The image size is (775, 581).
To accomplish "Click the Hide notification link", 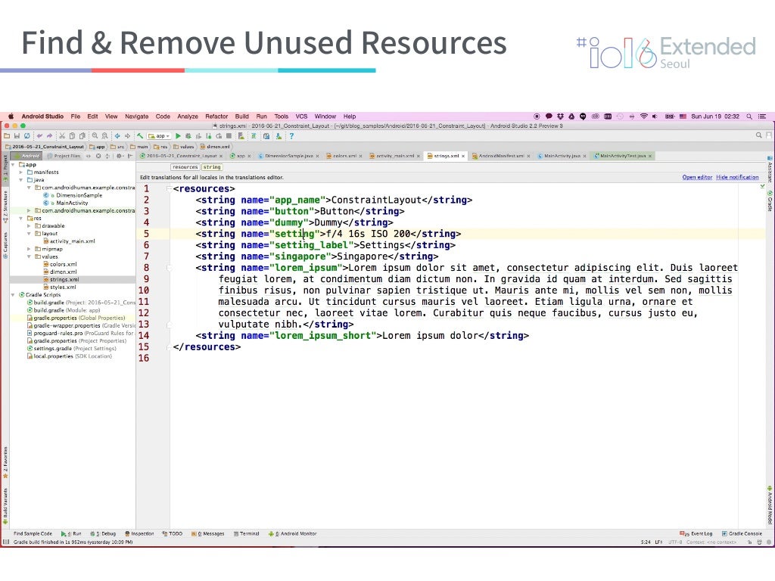I will (737, 177).
